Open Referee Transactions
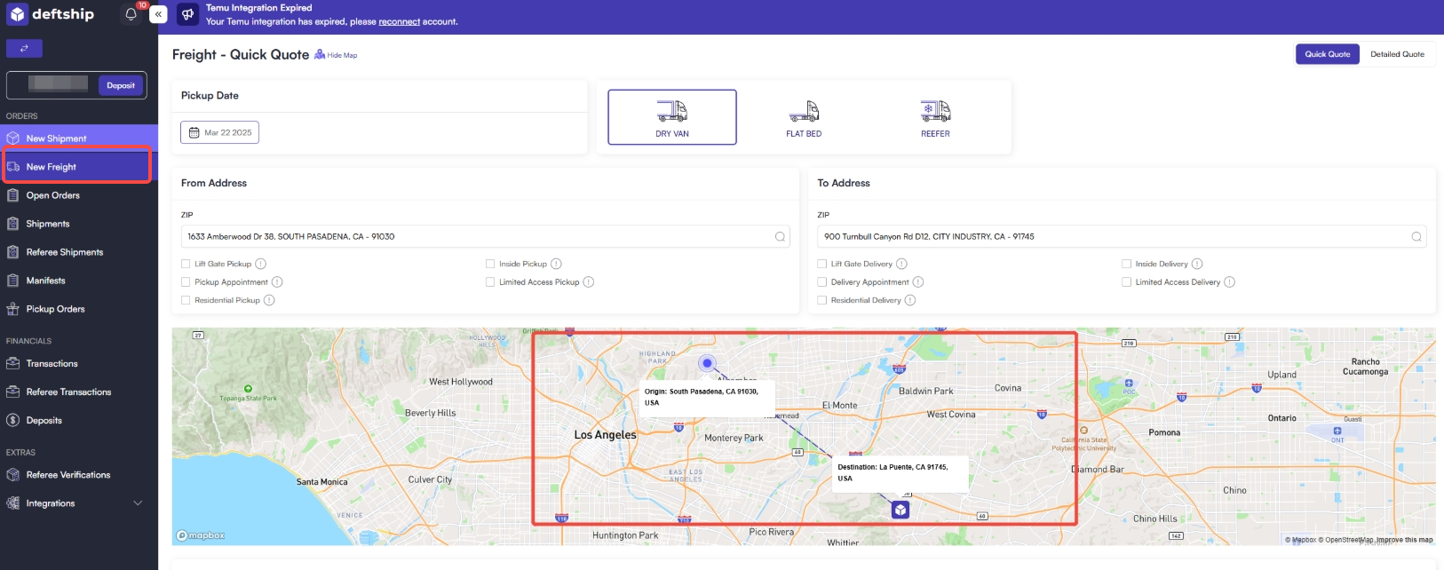Image resolution: width=1444 pixels, height=570 pixels. (x=79, y=392)
